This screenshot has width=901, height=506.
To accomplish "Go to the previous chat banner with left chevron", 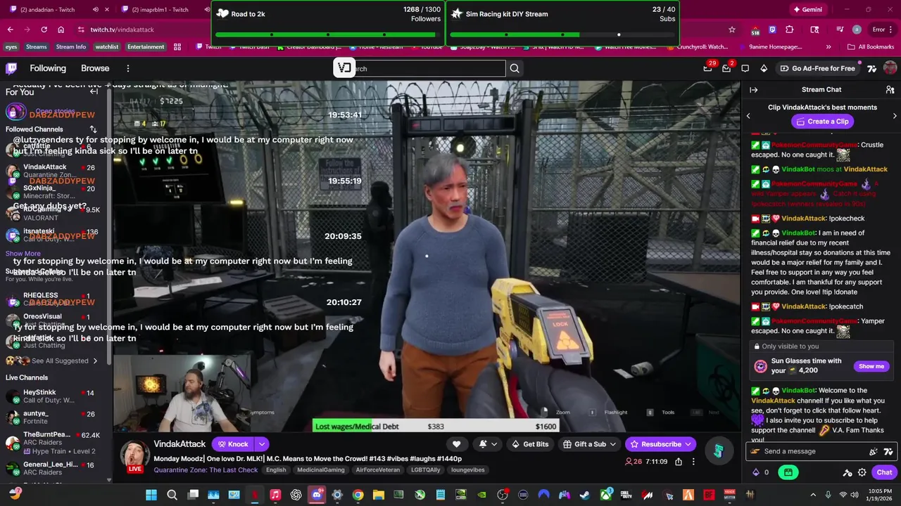I will (x=748, y=116).
